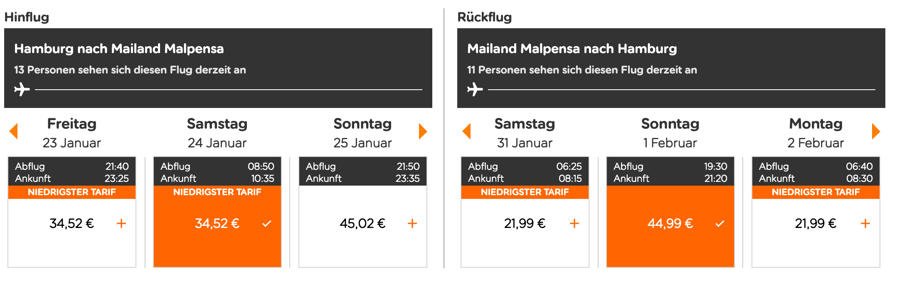Select the Sonntag 25 Januar date heading
This screenshot has height=289, width=897.
362,133
